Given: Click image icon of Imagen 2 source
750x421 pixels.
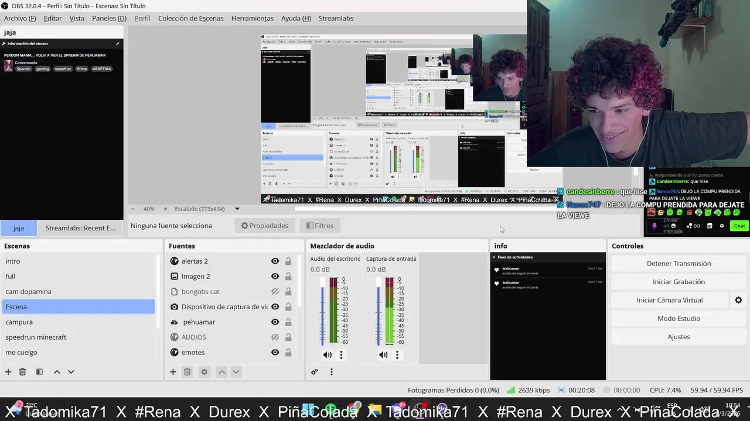Looking at the screenshot, I should [174, 276].
